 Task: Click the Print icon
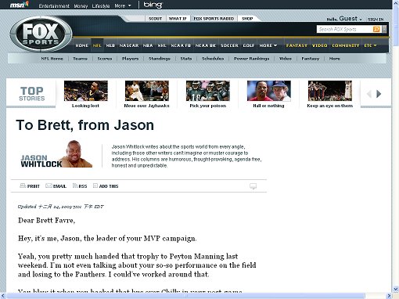[x=23, y=186]
